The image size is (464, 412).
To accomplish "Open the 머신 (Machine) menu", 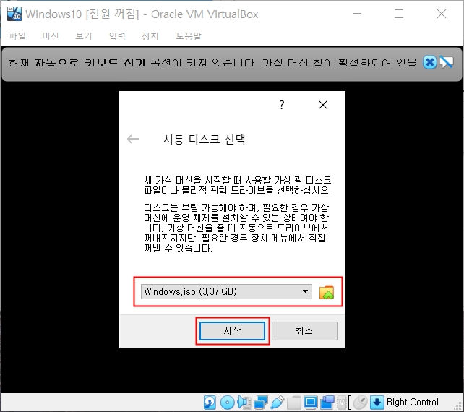I will tap(51, 36).
